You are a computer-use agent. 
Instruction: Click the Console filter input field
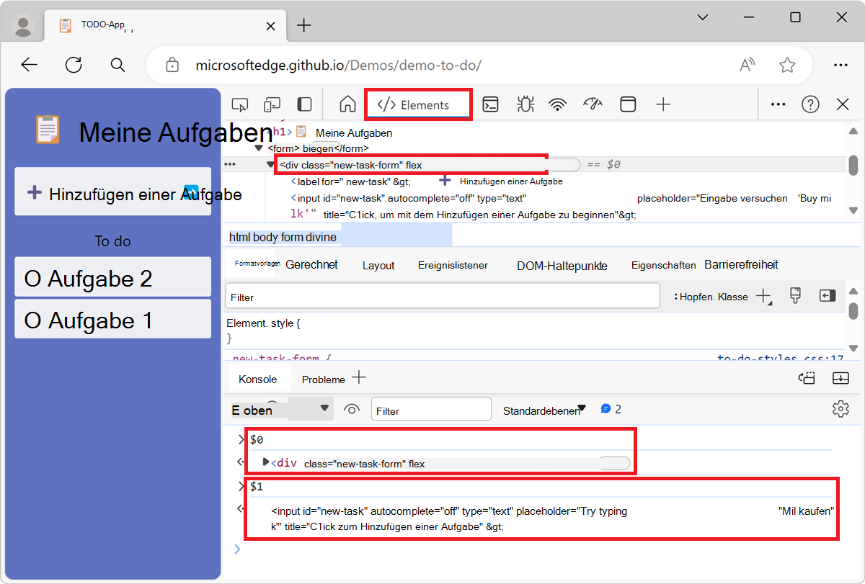(430, 408)
